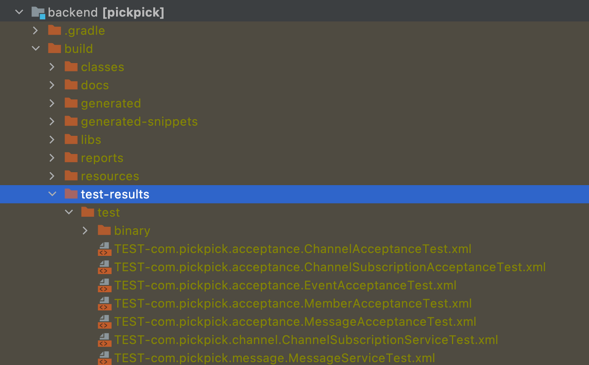Click the EventAcceptanceTest.xml file icon
Viewport: 589px width, 365px height.
(105, 285)
